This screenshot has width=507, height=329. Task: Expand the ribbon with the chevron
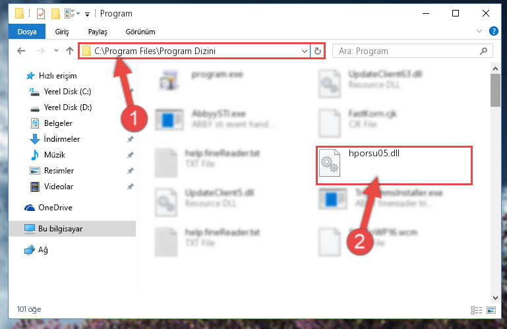pos(479,32)
